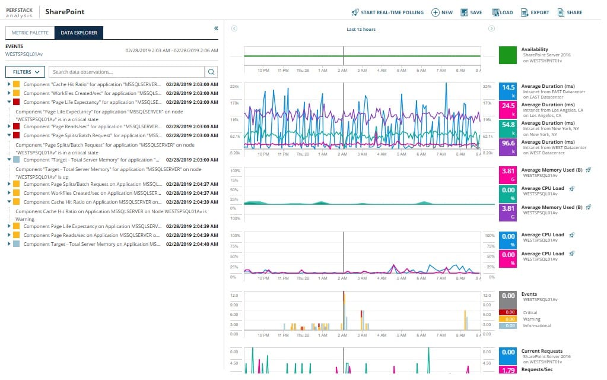Image resolution: width=607 pixels, height=380 pixels.
Task: Click the NEW button label
Action: (x=447, y=12)
